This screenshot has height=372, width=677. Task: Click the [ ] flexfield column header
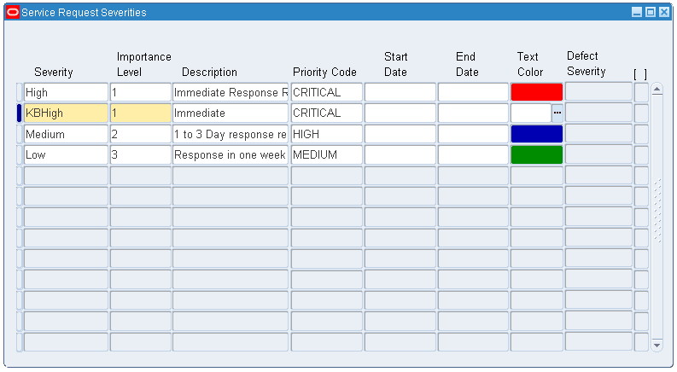coord(640,74)
